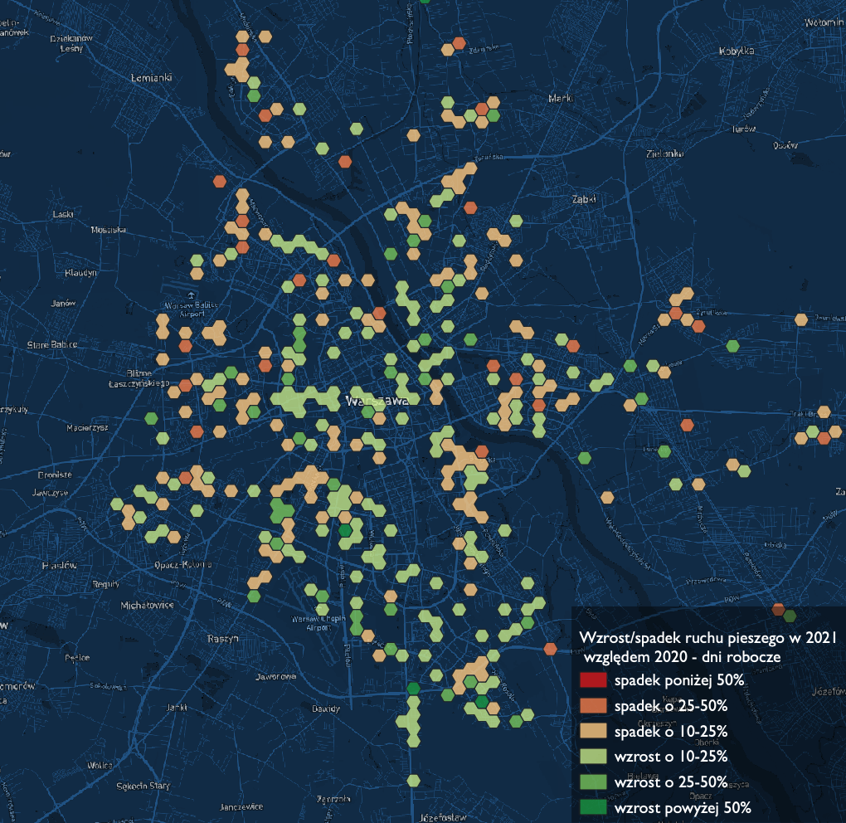846x823 pixels.
Task: Select the Warsaw Babice Airport label
Action: pos(191,309)
